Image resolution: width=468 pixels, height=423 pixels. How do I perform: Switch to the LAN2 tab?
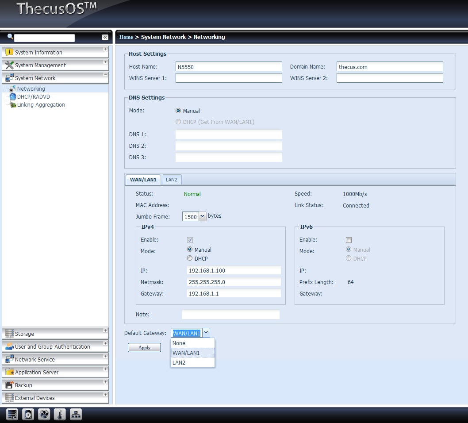coord(172,180)
